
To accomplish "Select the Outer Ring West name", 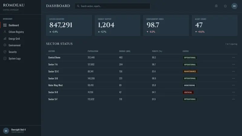I will 55,85.
